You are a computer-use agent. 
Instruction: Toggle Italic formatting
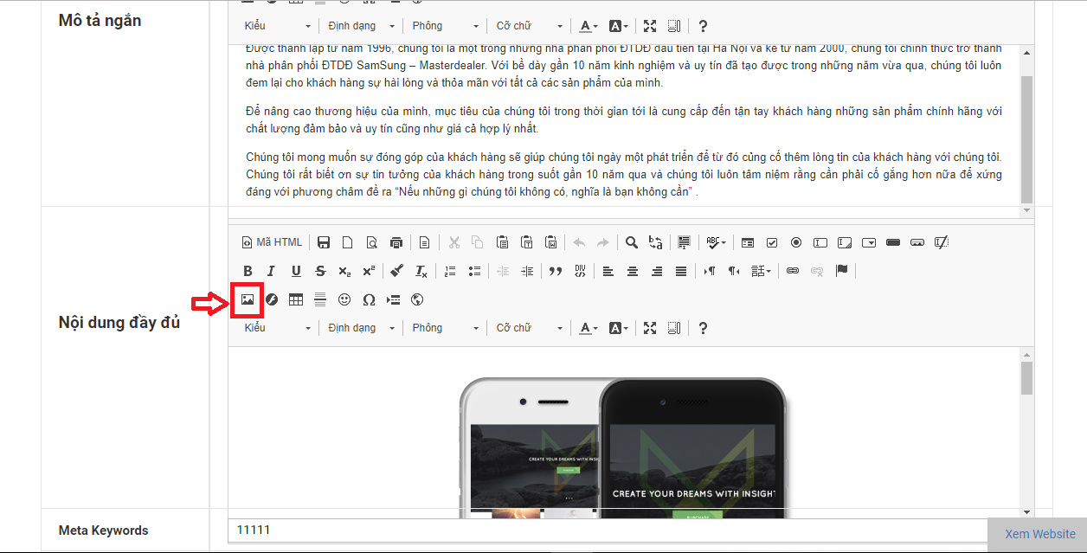(x=272, y=271)
